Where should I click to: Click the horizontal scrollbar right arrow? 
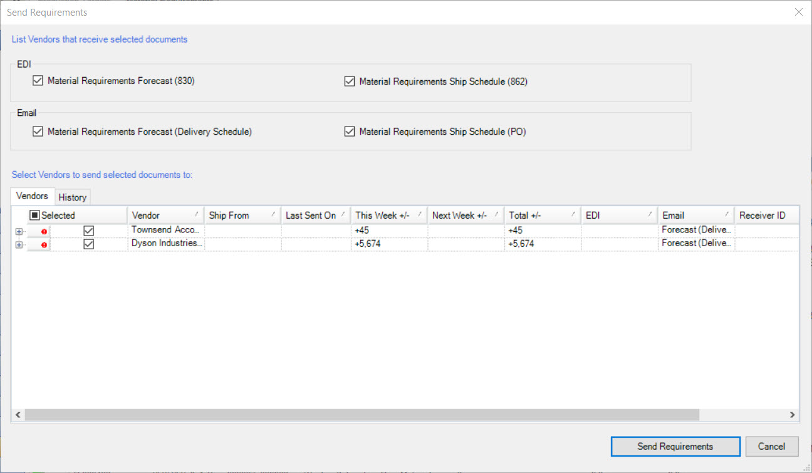point(793,415)
